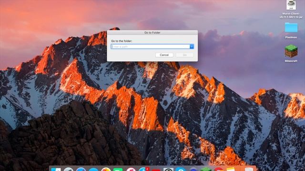The height and width of the screenshot is (171, 305).
Task: Click the Cancel button in Go to Folder
Action: point(164,55)
